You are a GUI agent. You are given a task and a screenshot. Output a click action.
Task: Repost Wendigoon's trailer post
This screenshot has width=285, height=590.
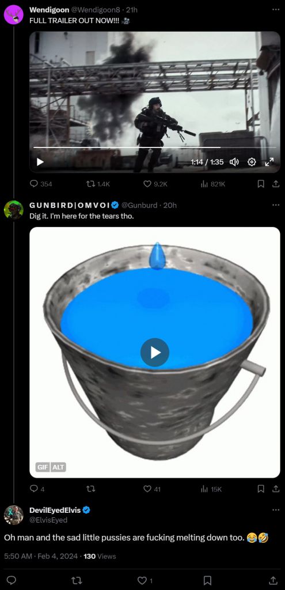point(98,184)
